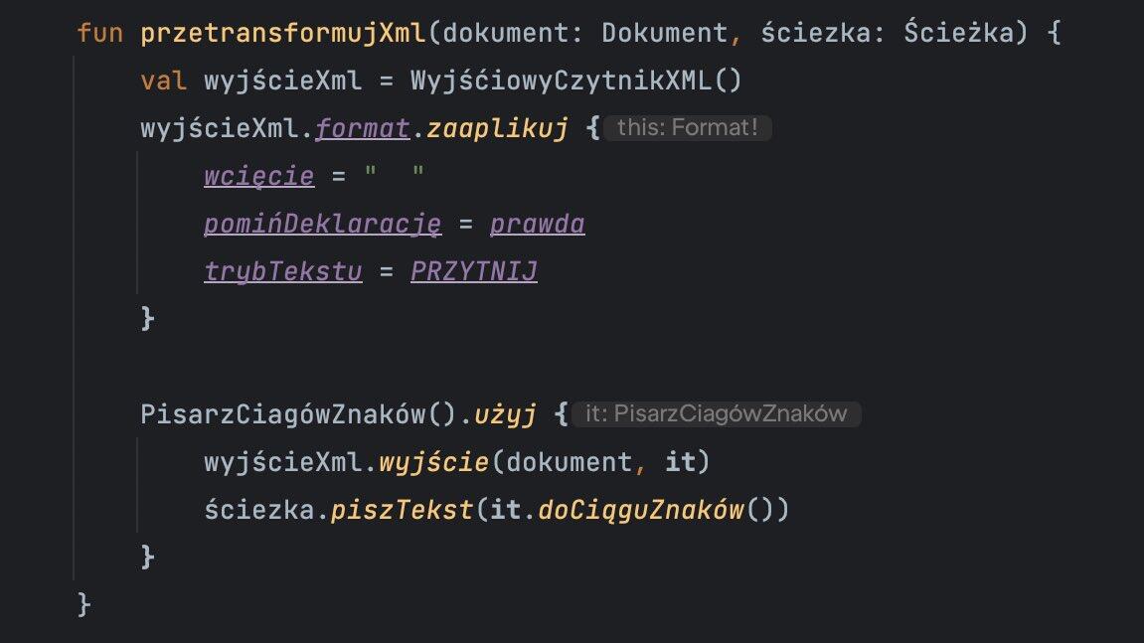Image resolution: width=1144 pixels, height=643 pixels.
Task: Click the trybTekstu property
Action: [282, 271]
